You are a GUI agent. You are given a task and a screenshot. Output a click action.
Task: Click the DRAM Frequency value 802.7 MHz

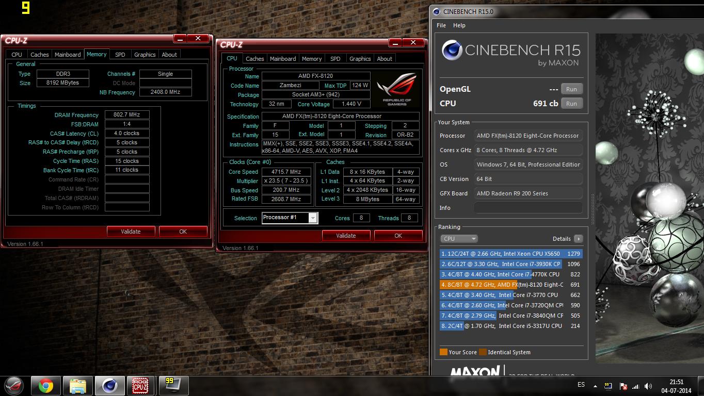click(x=127, y=115)
